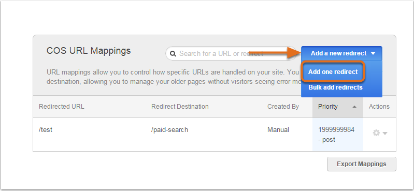Click the COS URL Mappings heading
This screenshot has width=414, height=191.
pyautogui.click(x=89, y=51)
